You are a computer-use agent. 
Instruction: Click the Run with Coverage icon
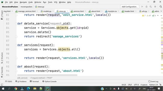click(151, 7)
